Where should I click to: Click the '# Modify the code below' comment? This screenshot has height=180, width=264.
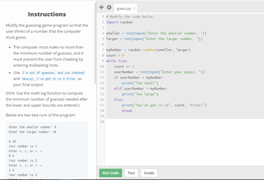pyautogui.click(x=130, y=17)
